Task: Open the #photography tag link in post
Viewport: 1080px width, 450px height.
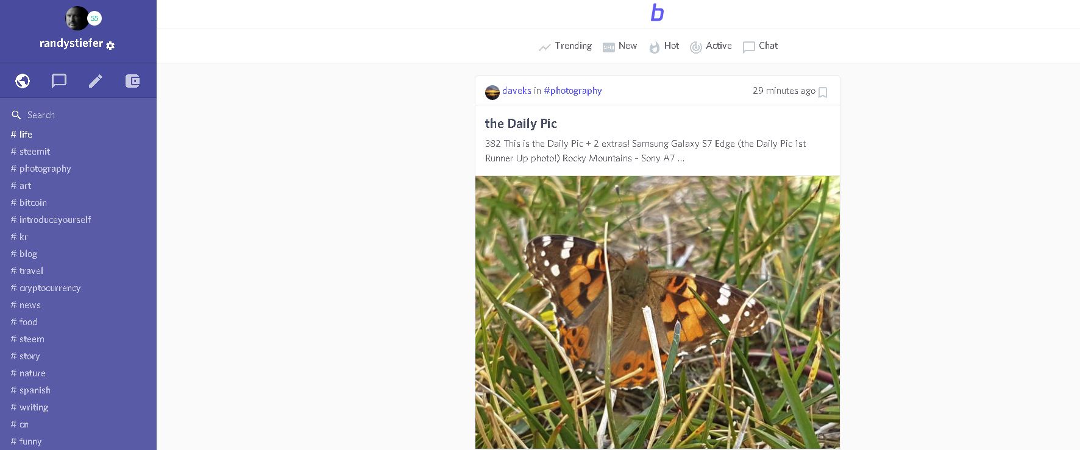Action: [x=572, y=91]
